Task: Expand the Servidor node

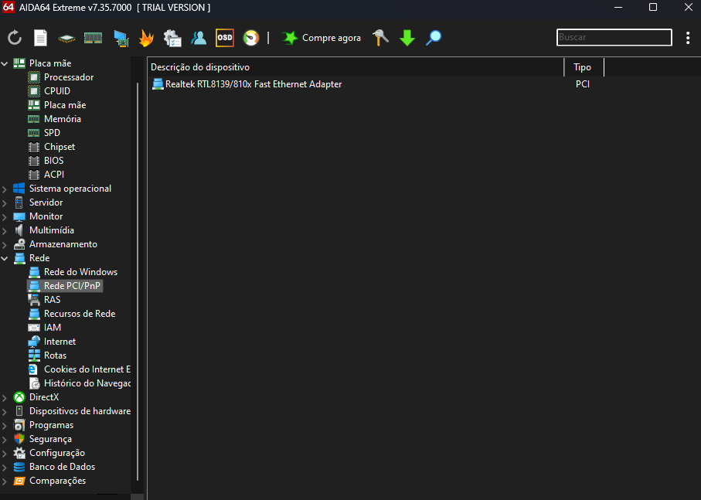Action: 5,203
